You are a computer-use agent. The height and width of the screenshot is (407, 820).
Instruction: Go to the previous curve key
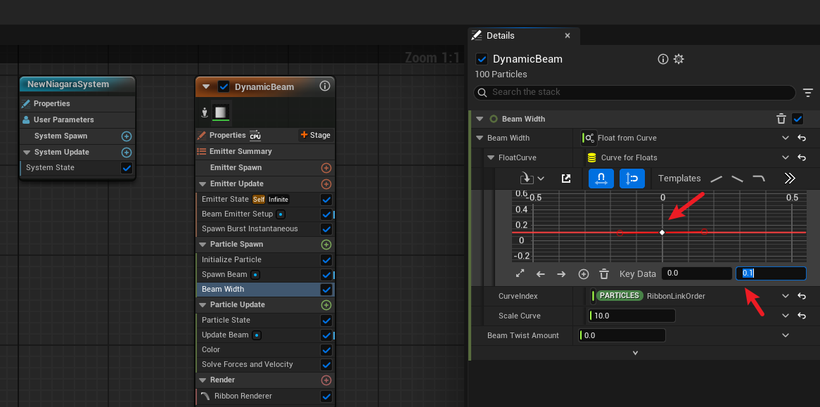coord(541,273)
